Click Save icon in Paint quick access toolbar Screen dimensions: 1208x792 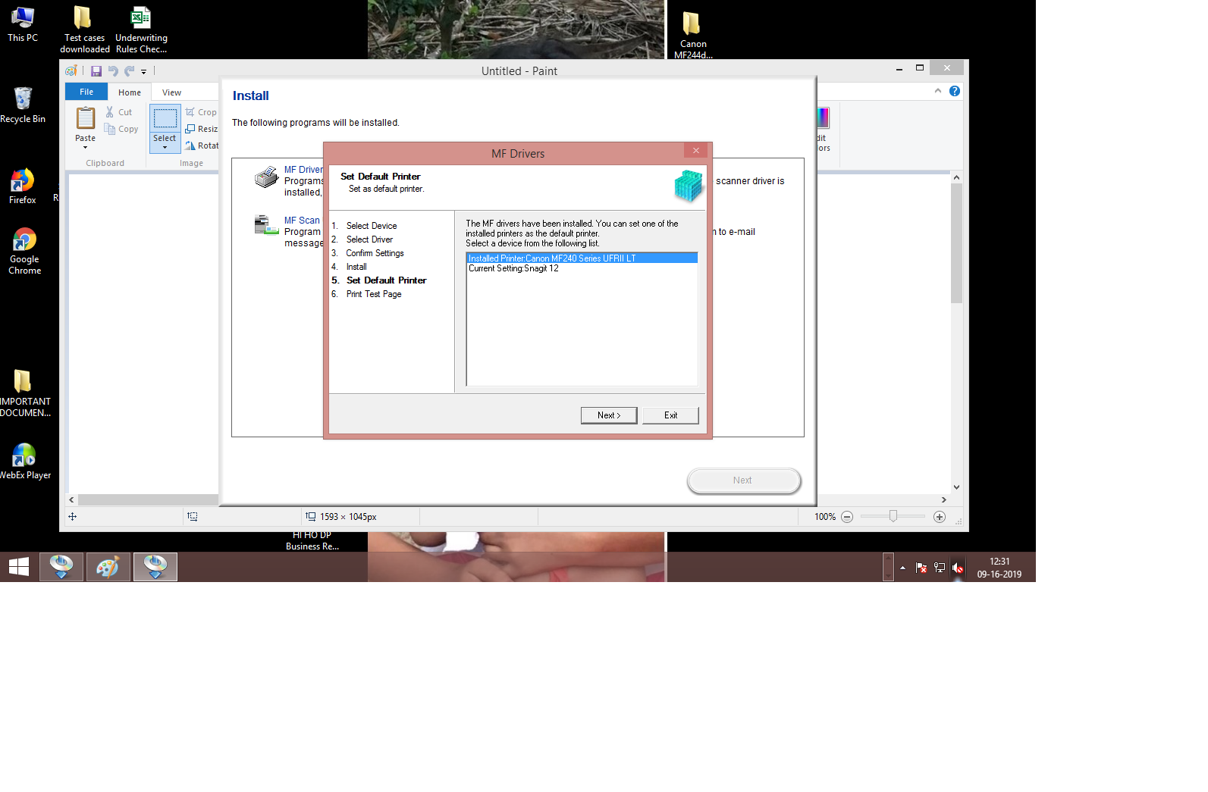(96, 71)
